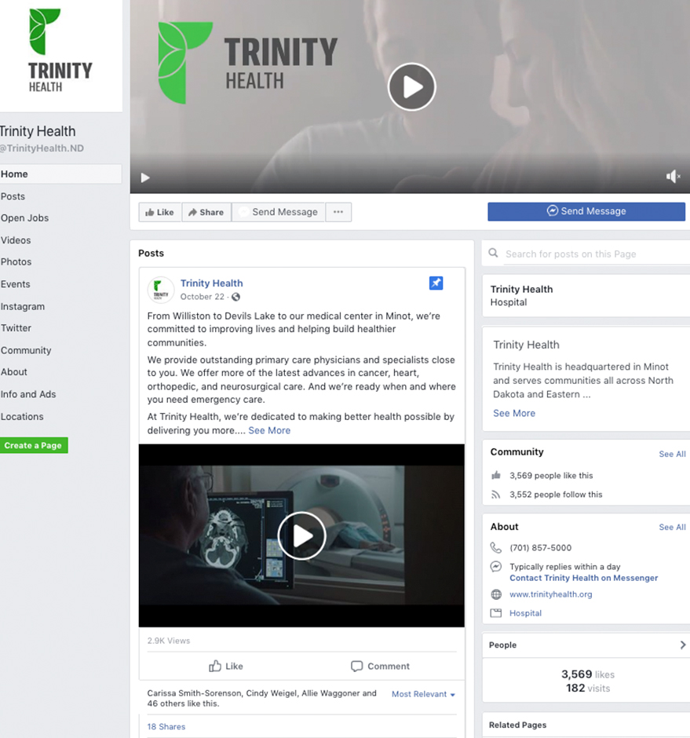
Task: Play the cover video using the center play button
Action: click(x=412, y=87)
